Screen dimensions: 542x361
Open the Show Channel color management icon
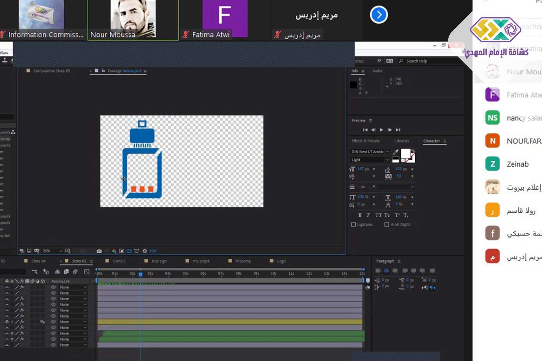coord(114,251)
